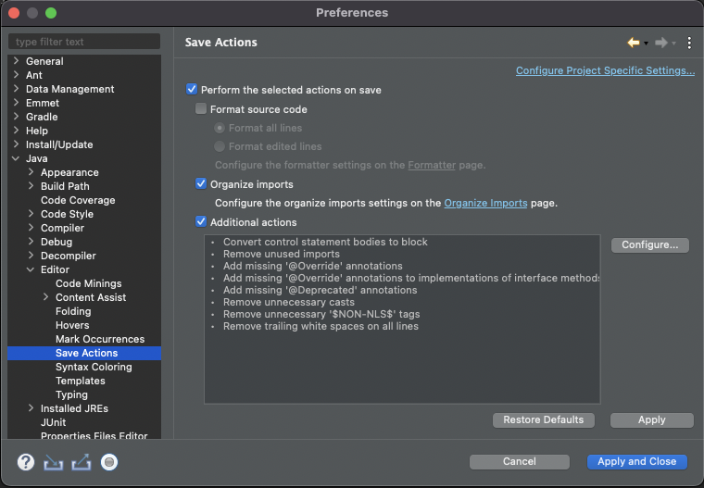Expand the Gradle node
Screen dimensions: 704x488
click(16, 117)
